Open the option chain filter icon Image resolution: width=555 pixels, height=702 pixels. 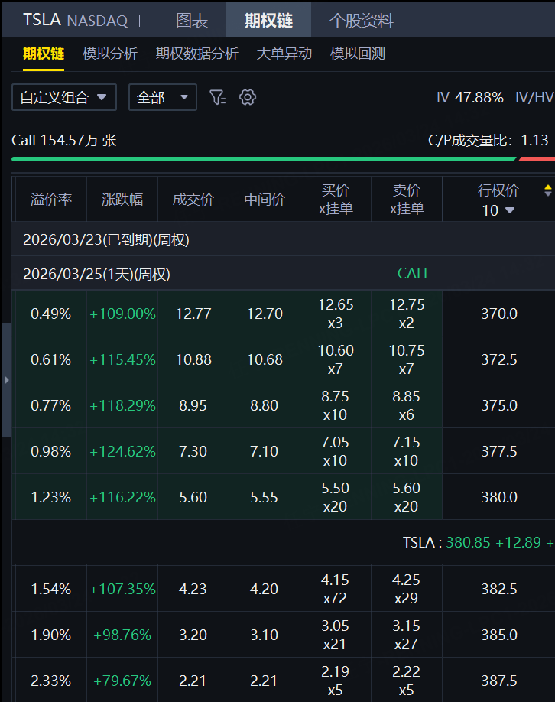click(218, 97)
